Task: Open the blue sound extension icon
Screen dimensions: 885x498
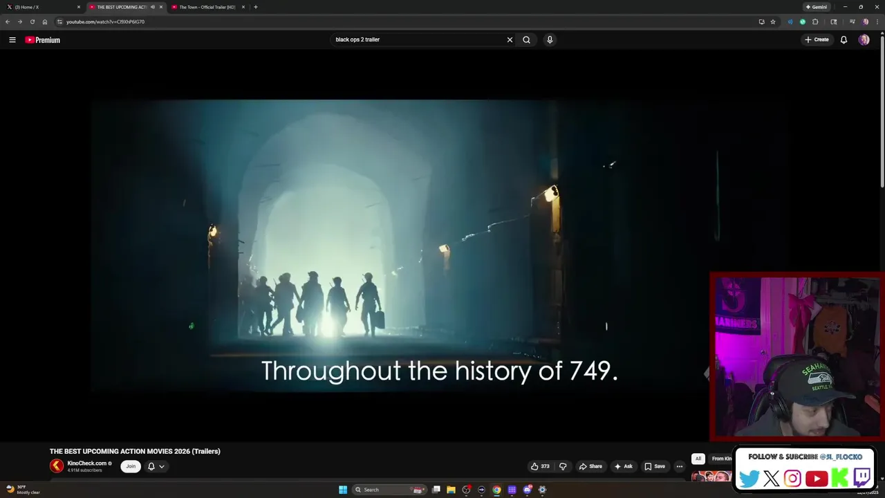Action: 790,21
